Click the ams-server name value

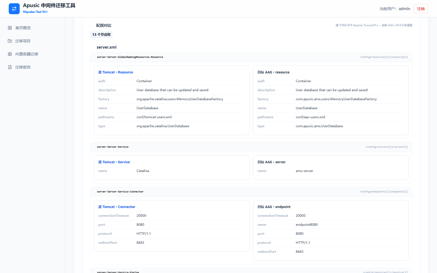pos(305,171)
